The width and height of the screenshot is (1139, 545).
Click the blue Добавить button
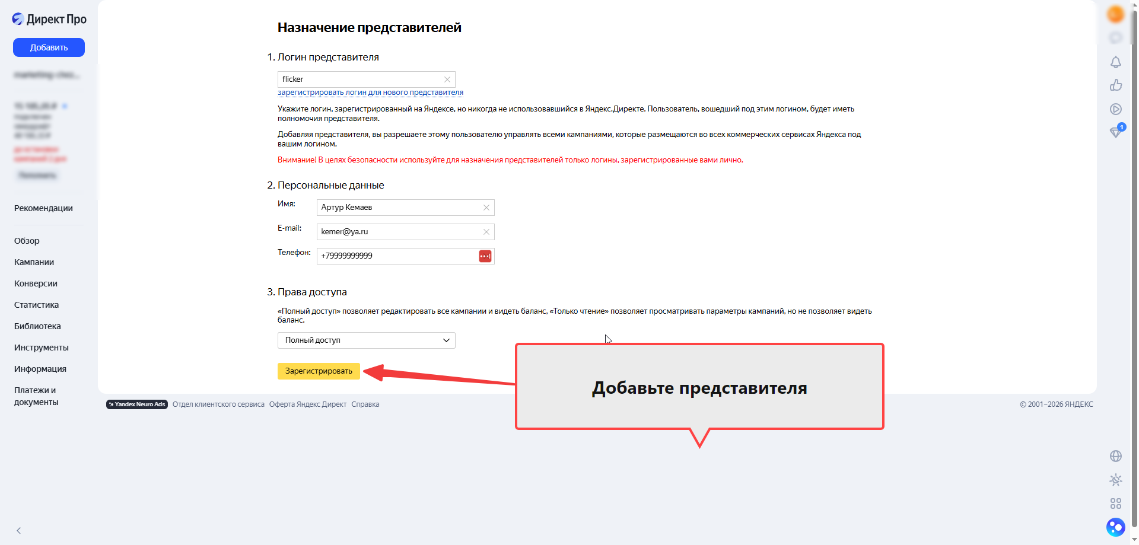click(x=49, y=47)
